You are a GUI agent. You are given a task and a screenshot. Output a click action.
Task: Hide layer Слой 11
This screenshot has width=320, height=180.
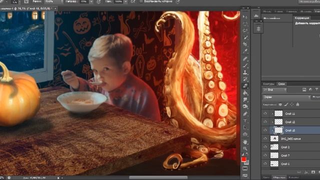pyautogui.click(x=265, y=113)
